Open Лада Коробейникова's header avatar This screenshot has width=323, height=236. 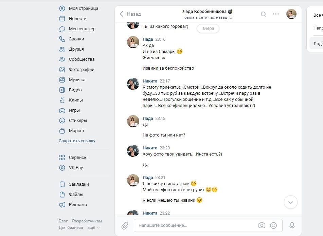point(291,14)
